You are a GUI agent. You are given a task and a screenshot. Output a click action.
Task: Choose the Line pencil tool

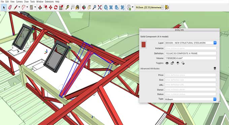[x=15, y=7]
